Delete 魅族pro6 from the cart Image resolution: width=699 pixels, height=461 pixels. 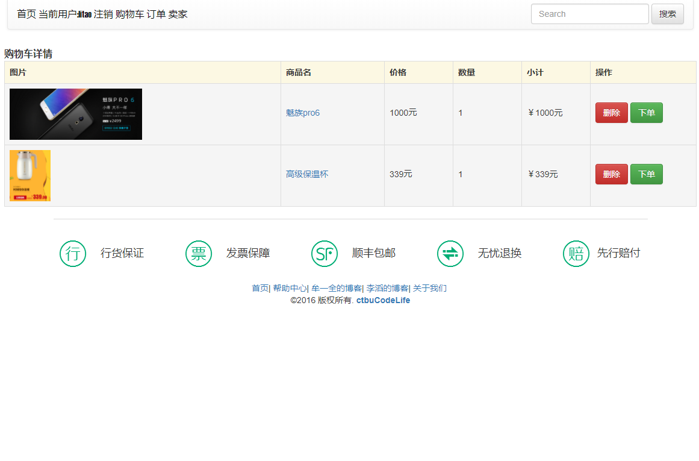pyautogui.click(x=611, y=113)
